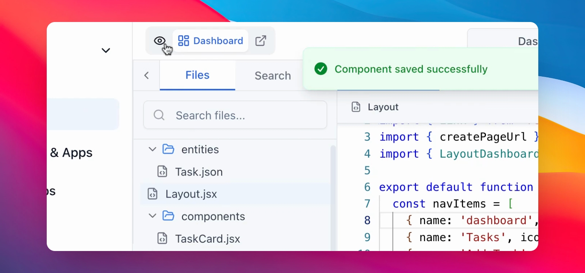Click the "Component saved successfully" message
The image size is (585, 273).
(x=411, y=69)
